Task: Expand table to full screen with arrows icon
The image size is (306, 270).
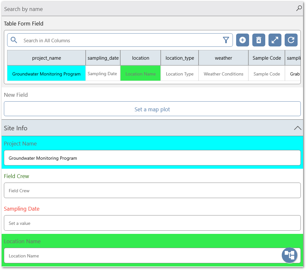Action: pos(275,40)
